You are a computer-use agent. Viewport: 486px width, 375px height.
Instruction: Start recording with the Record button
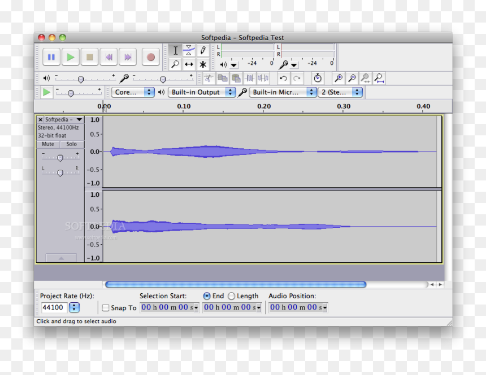click(x=151, y=57)
